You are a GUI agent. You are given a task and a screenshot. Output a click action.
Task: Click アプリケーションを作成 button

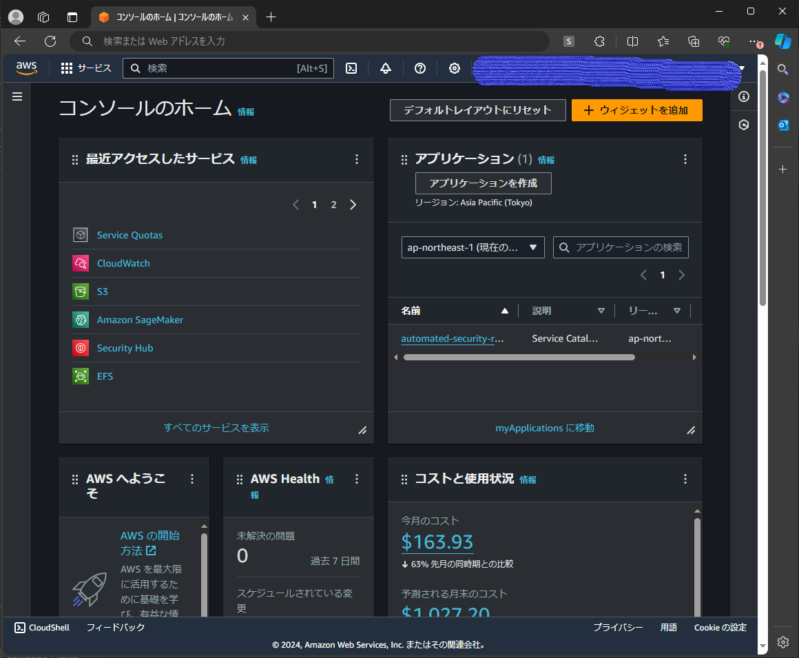pos(483,183)
